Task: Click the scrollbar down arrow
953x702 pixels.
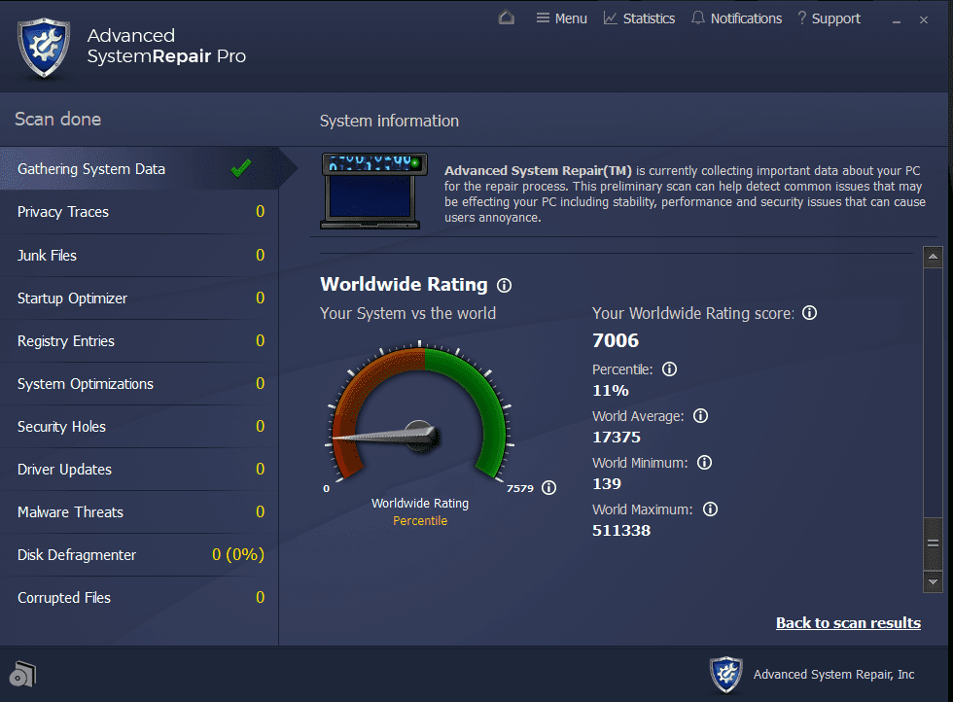Action: click(x=933, y=581)
